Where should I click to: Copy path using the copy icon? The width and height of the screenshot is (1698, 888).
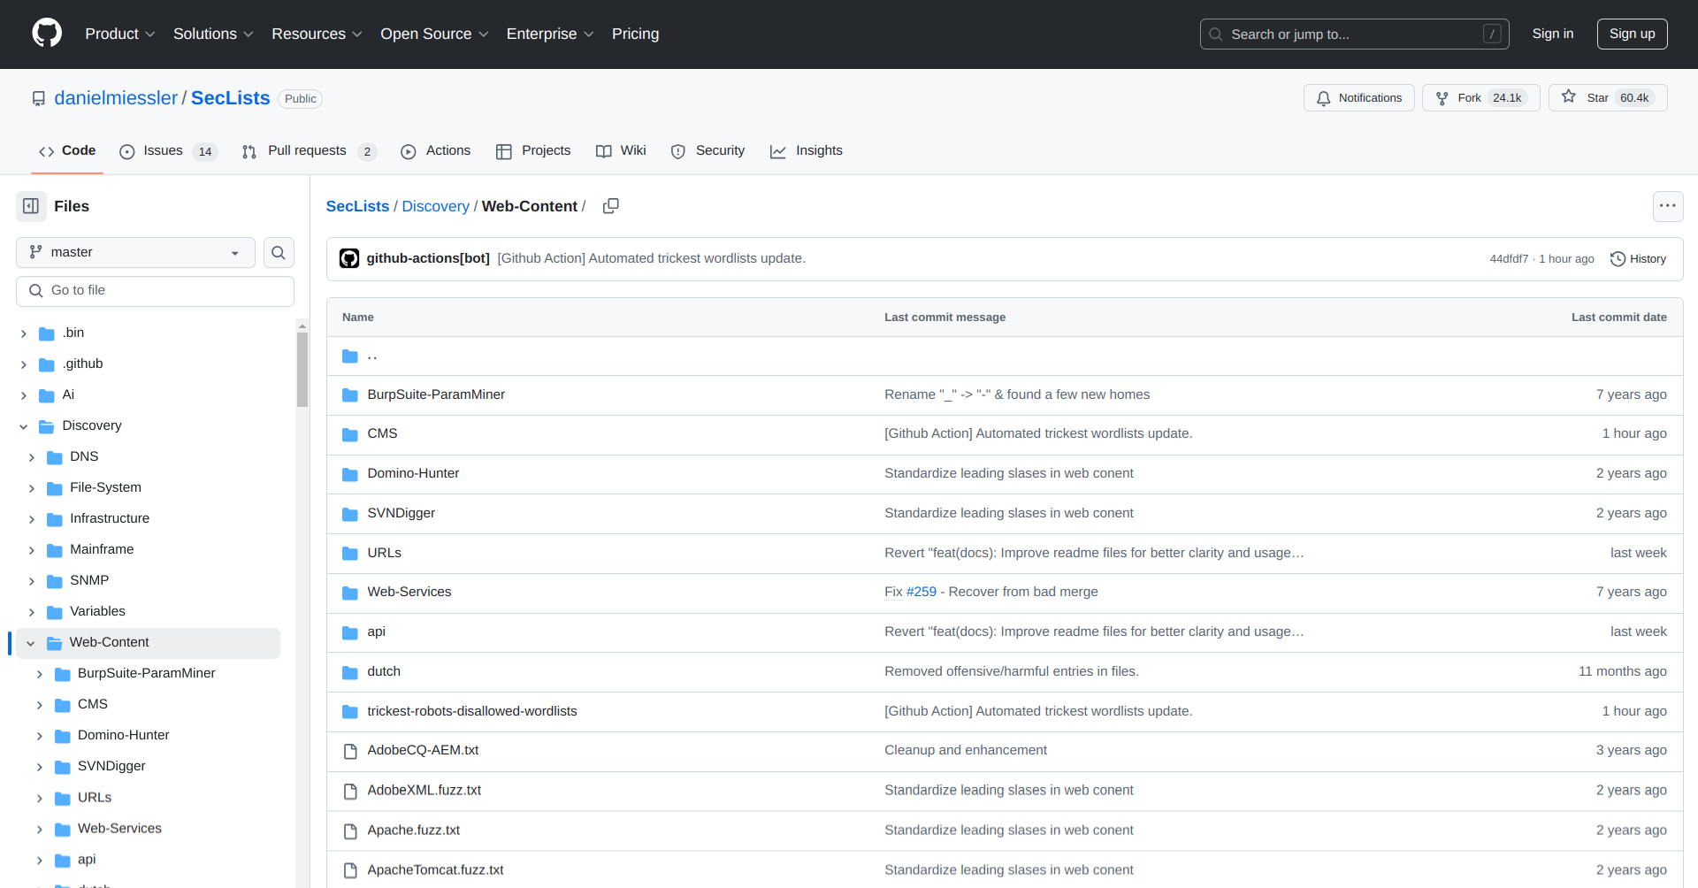pos(610,206)
